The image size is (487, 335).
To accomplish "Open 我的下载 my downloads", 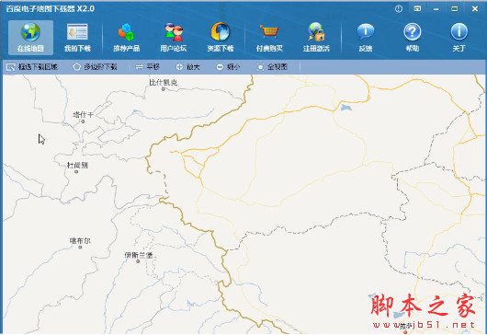I will (x=77, y=38).
